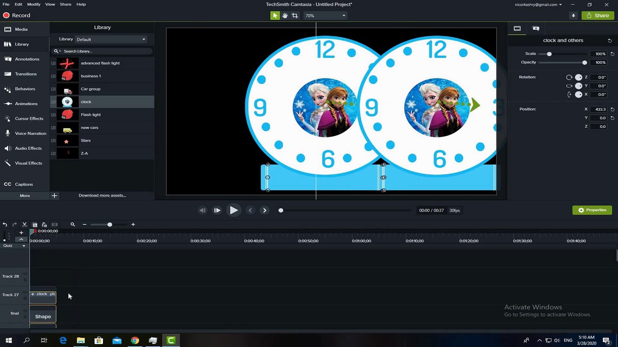
Task: Switch to visual properties tab
Action: pos(517,28)
